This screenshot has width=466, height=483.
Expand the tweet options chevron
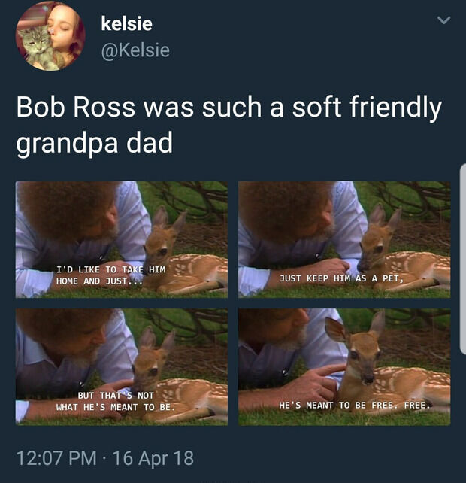[x=444, y=20]
